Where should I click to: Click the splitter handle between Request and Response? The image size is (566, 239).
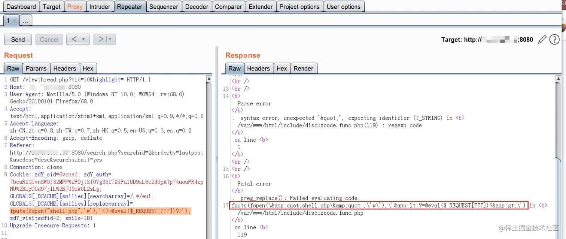click(x=216, y=160)
